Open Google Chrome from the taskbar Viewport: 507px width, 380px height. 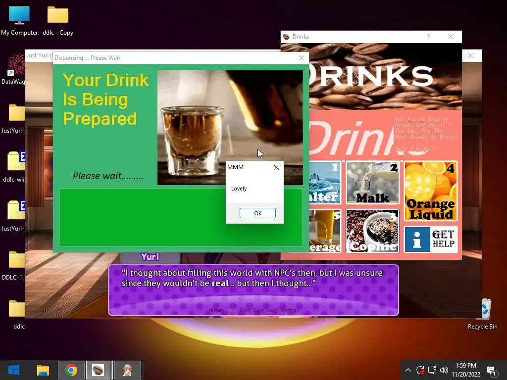pos(71,370)
